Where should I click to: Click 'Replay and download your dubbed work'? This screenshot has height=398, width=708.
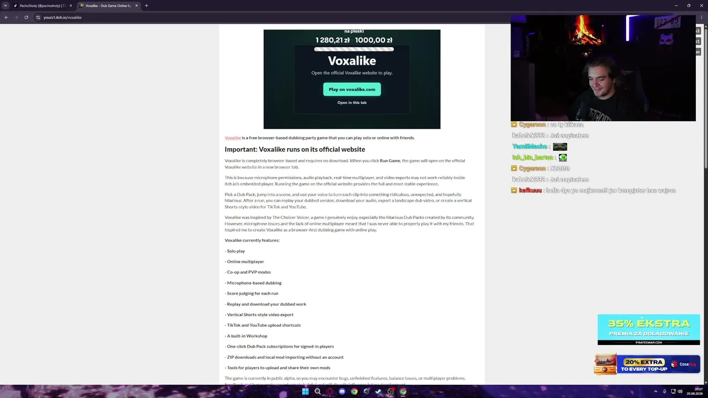[265, 304]
